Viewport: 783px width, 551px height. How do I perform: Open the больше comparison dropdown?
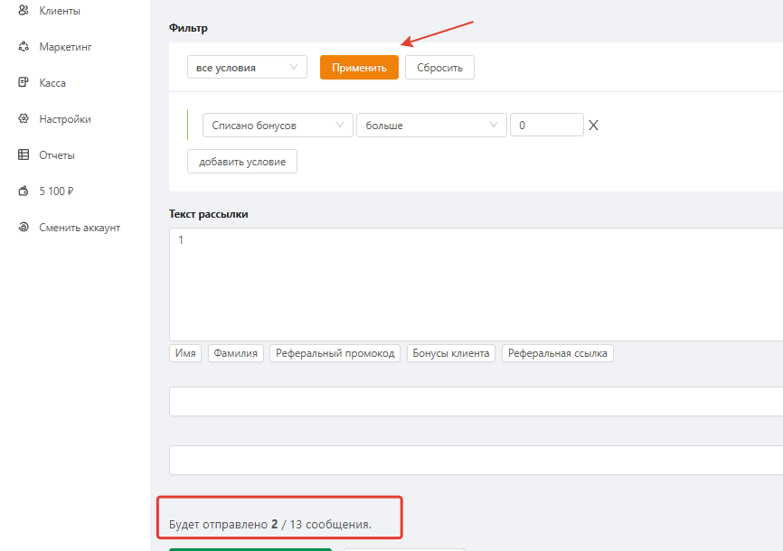coord(431,126)
